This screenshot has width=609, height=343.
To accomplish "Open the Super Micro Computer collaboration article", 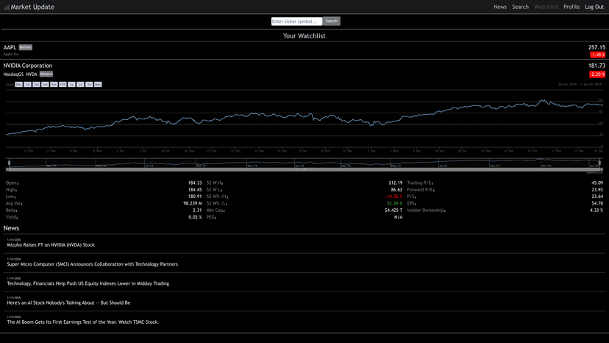I will (x=92, y=264).
